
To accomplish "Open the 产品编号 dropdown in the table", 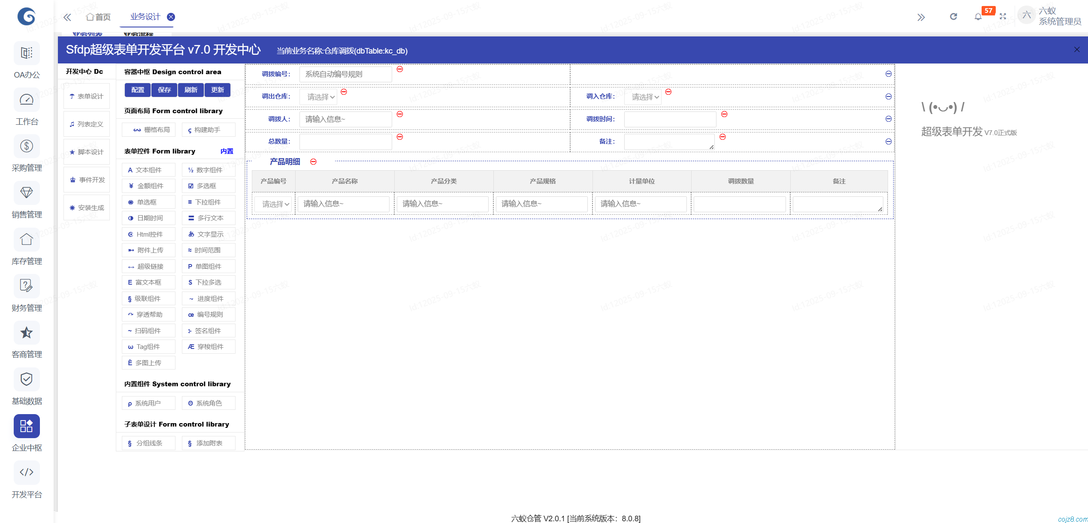I will coord(273,204).
